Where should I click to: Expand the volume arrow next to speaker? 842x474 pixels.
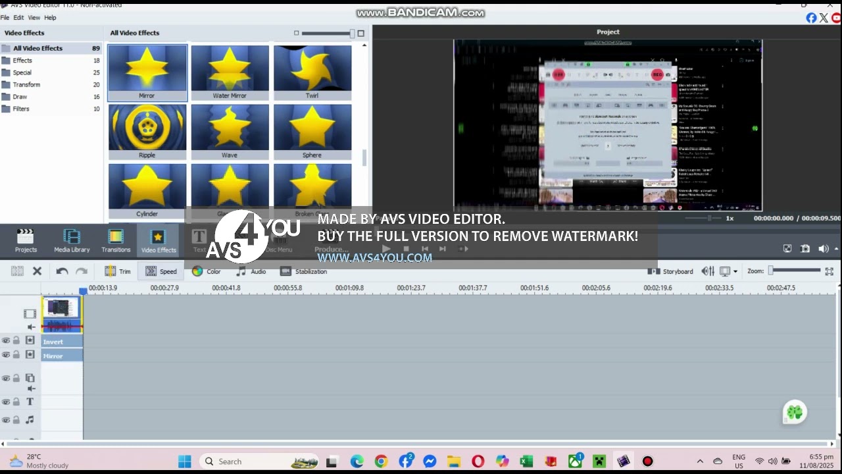pos(836,248)
